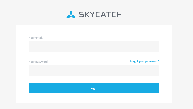Open the Forgot your password link
Image resolution: width=193 pixels, height=109 pixels.
pos(144,61)
